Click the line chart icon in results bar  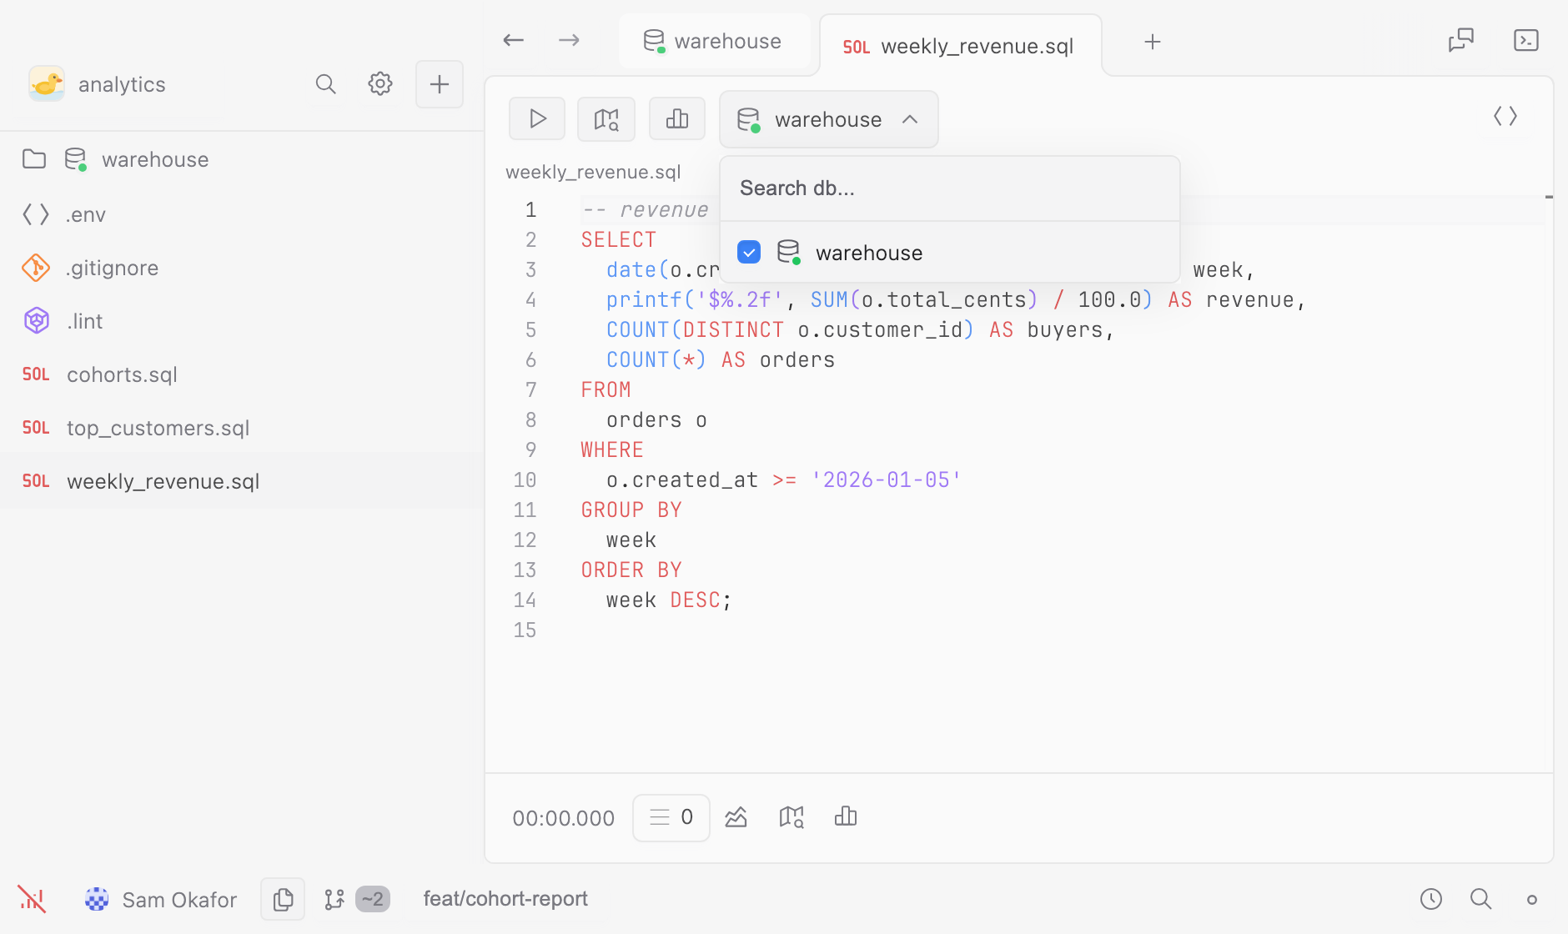(x=736, y=817)
